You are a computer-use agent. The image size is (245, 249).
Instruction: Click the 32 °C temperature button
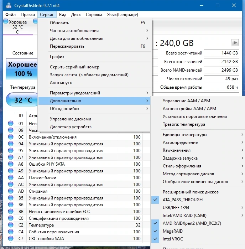(22, 100)
